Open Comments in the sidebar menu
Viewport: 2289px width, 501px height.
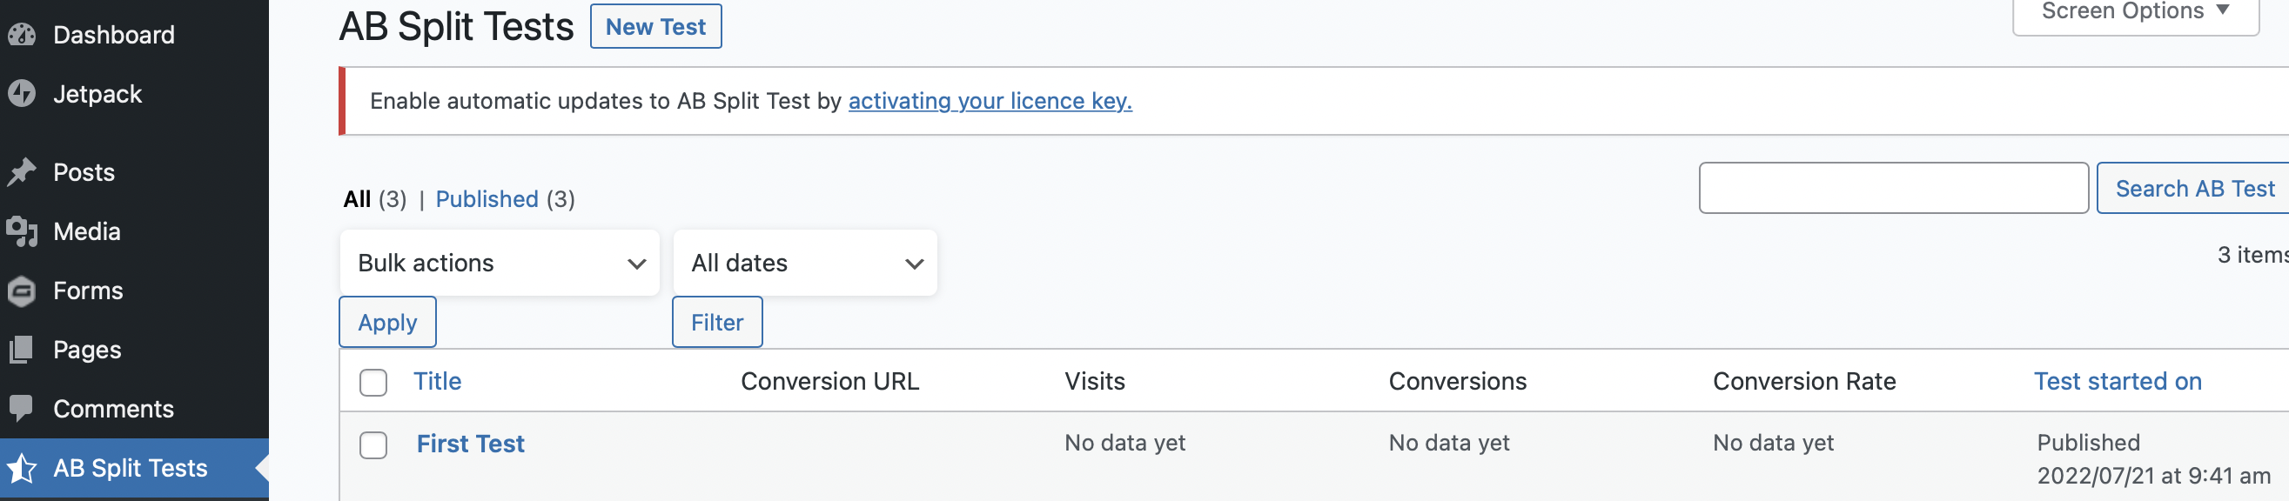pos(114,409)
